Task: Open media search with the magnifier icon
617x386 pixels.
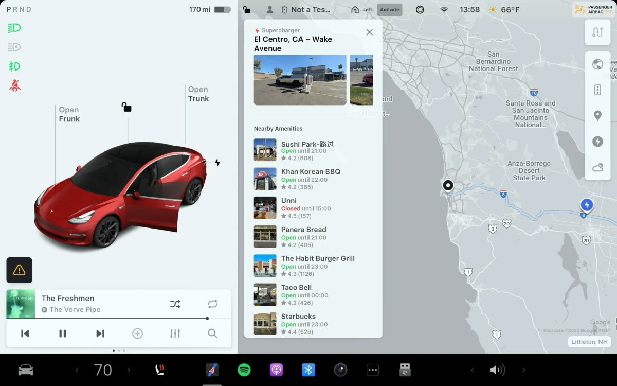Action: pos(212,334)
